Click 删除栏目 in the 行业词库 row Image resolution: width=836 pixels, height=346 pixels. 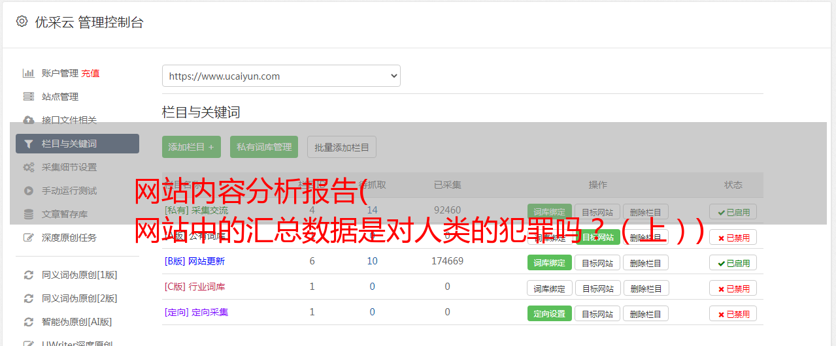pyautogui.click(x=646, y=288)
